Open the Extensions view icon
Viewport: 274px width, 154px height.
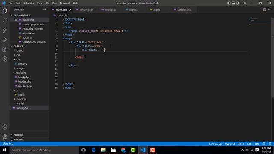[x=5, y=50]
